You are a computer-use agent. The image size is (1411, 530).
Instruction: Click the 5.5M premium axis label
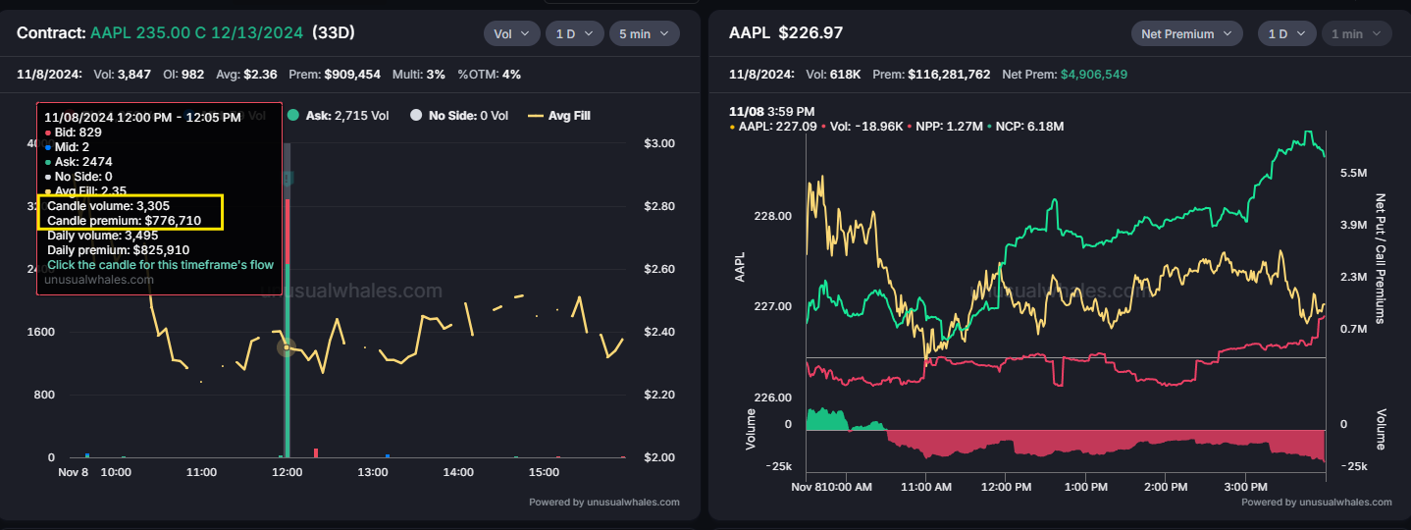click(1353, 173)
